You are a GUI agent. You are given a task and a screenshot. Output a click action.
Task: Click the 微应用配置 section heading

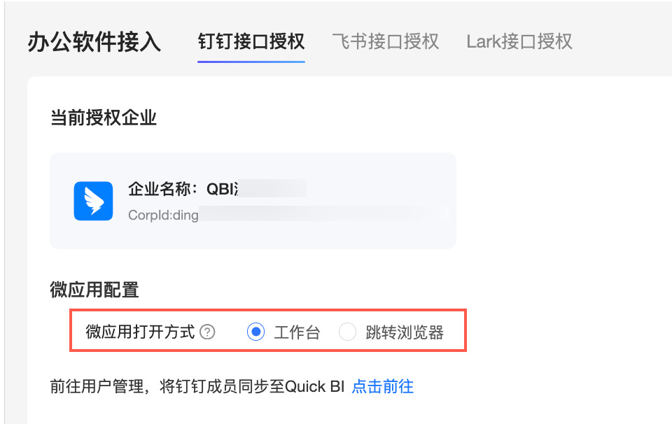click(x=94, y=289)
